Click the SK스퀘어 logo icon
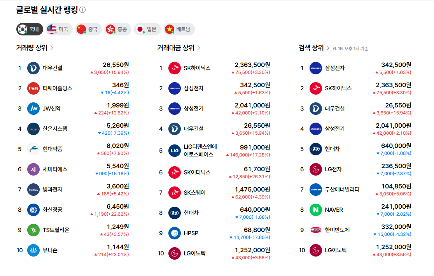 coord(175,193)
